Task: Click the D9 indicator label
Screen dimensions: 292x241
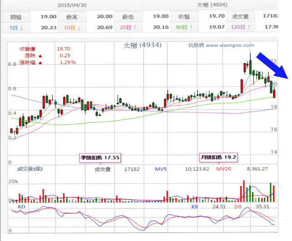Action: coord(238,207)
